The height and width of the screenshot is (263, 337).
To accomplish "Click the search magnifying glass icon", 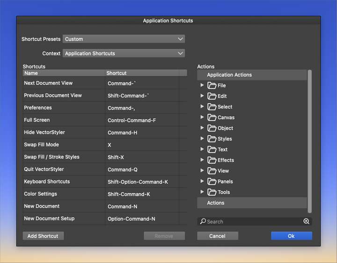I will click(203, 221).
